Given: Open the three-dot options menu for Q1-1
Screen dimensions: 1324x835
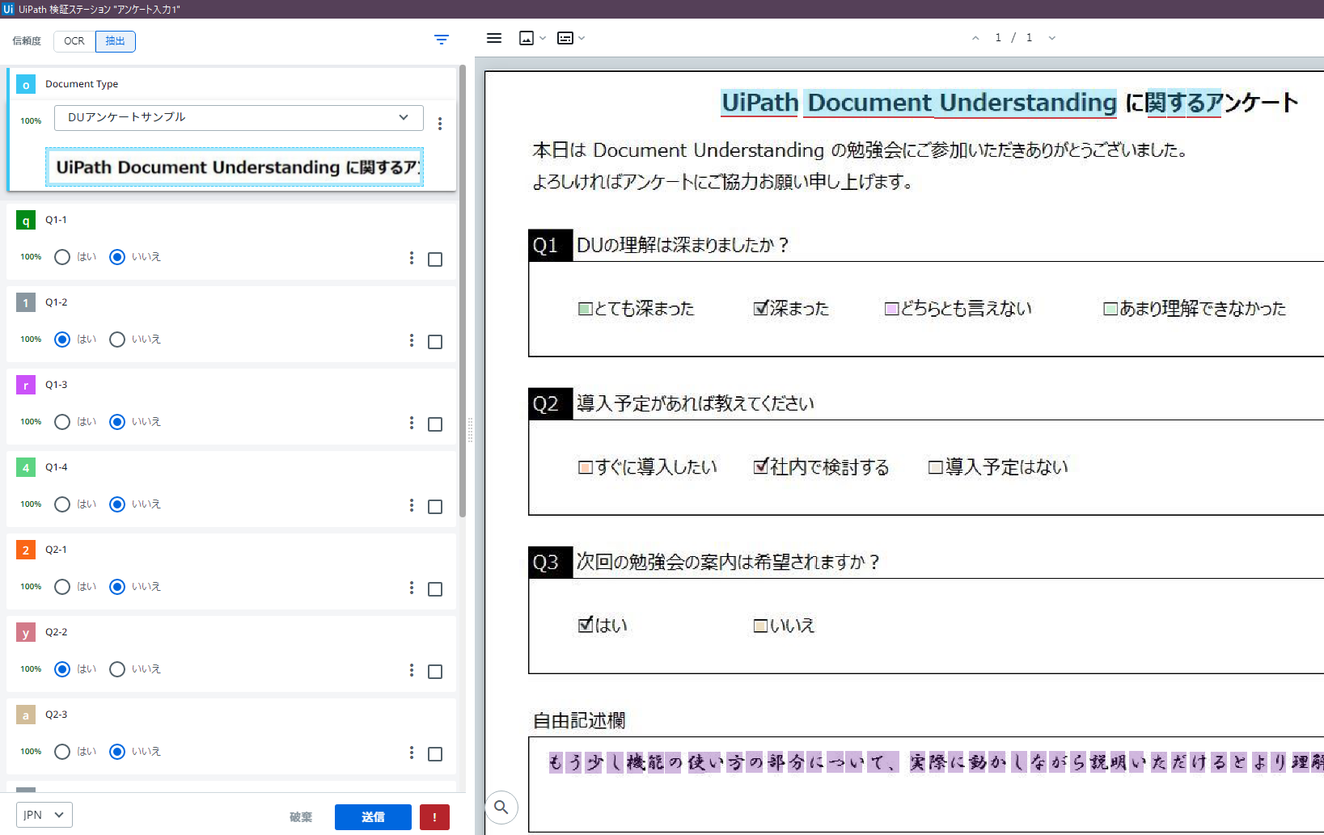Looking at the screenshot, I should (412, 258).
